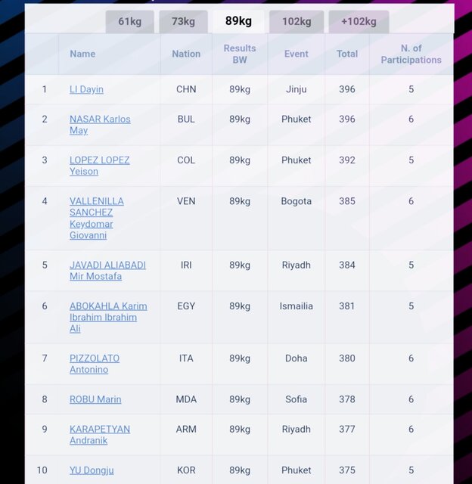Viewport: 472px width, 484px height.
Task: Show the +102kg category rankings
Action: [359, 21]
